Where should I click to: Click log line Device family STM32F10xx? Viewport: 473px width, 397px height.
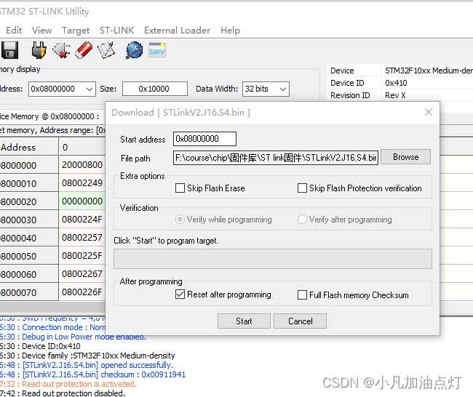coord(87,356)
